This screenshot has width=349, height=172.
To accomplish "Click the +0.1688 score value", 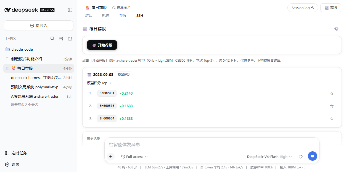I will [x=126, y=106].
